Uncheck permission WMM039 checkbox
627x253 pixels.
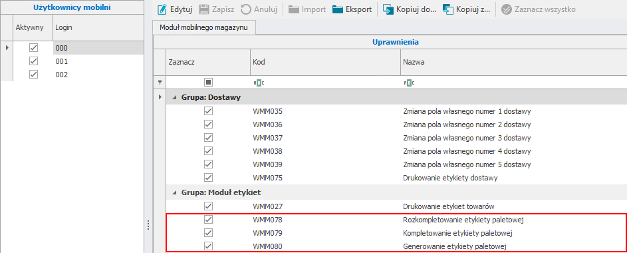pyautogui.click(x=208, y=164)
